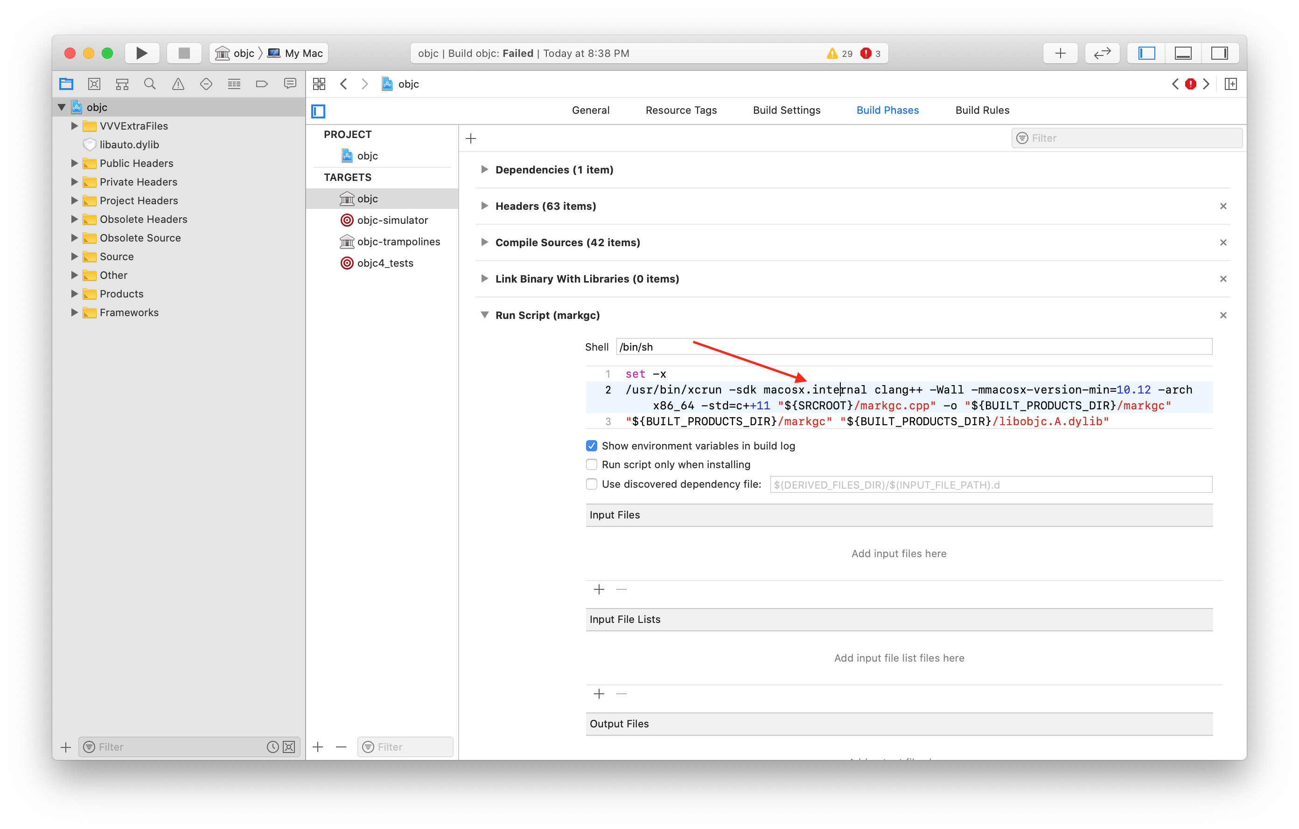This screenshot has width=1299, height=829.
Task: Click the red error indicator in jump bar
Action: [1191, 84]
